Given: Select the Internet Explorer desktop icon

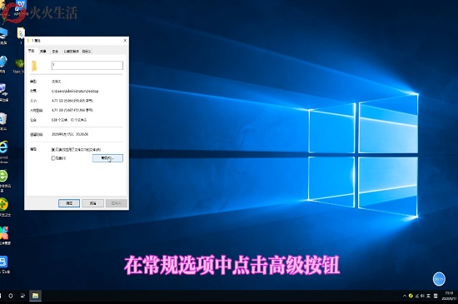Looking at the screenshot, I should tap(3, 152).
